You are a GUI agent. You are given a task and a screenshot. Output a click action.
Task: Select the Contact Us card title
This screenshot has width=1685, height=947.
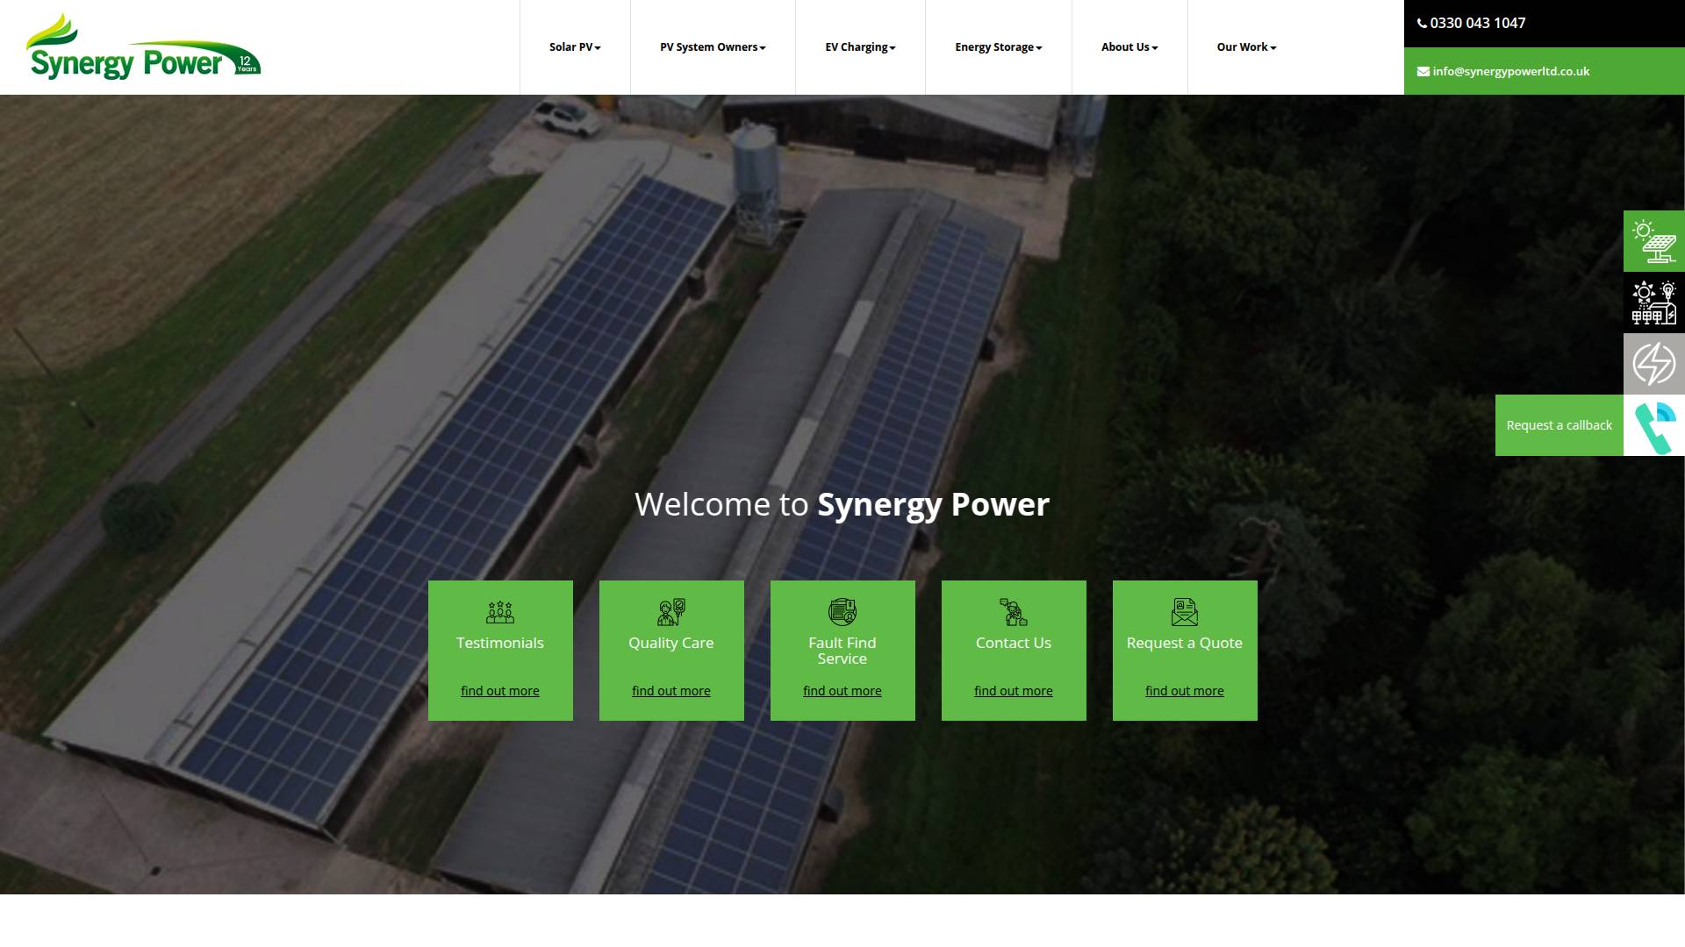[x=1014, y=643]
